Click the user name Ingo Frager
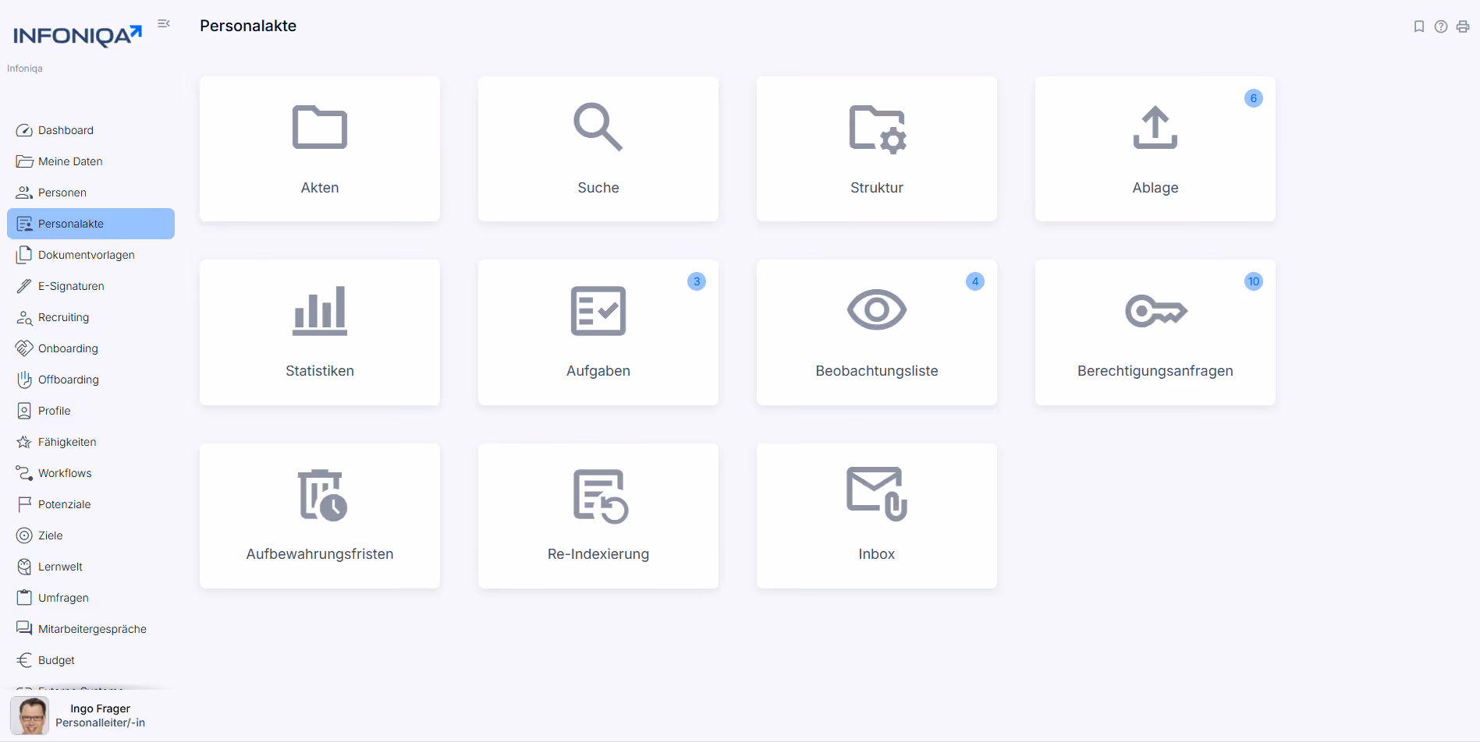 [x=100, y=708]
